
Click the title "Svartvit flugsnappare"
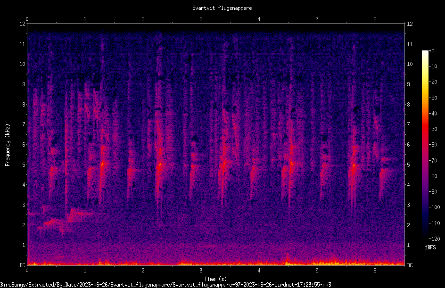(222, 8)
